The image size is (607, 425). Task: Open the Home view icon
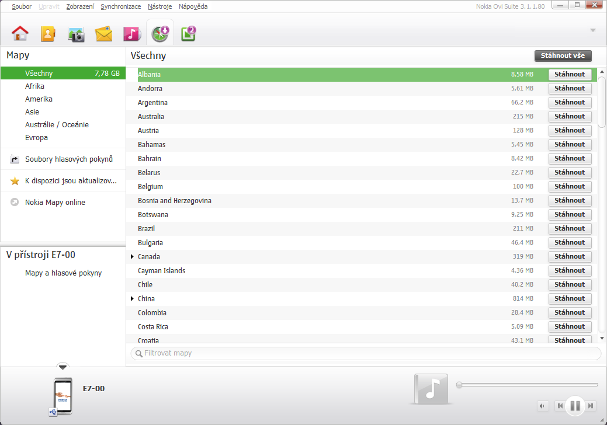click(x=20, y=34)
